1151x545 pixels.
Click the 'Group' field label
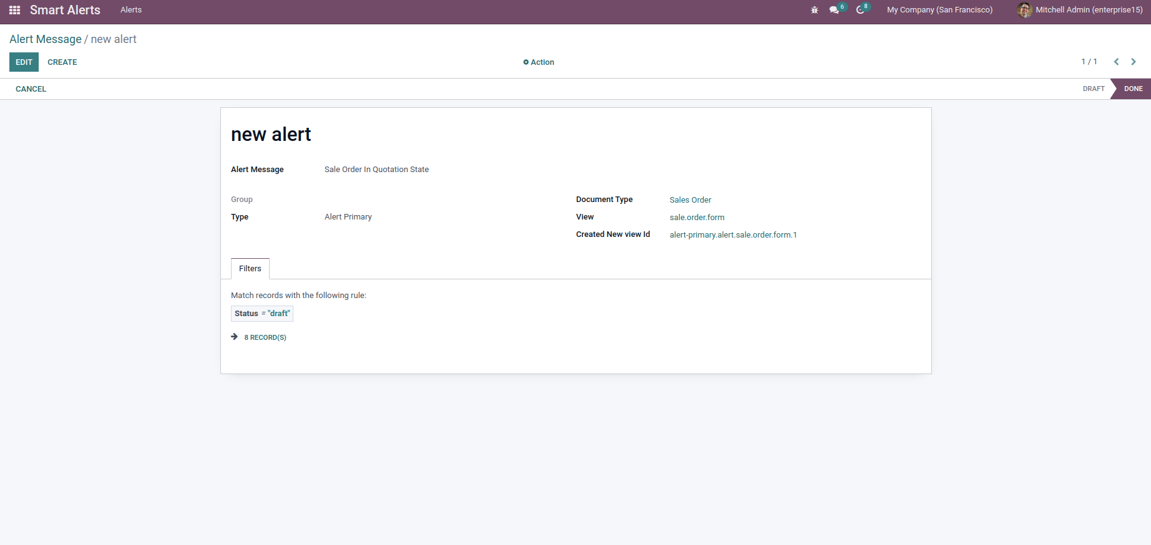242,200
